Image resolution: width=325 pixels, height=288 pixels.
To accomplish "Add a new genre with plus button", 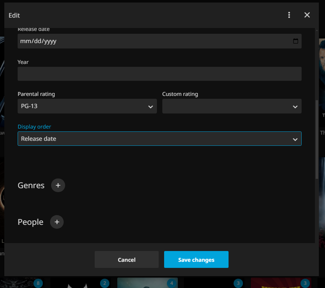I will tap(58, 185).
